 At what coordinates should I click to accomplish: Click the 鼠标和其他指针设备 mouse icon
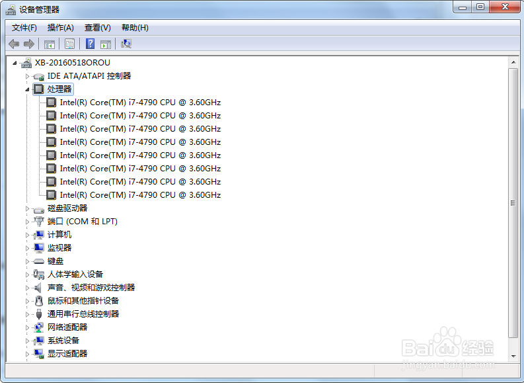click(39, 301)
